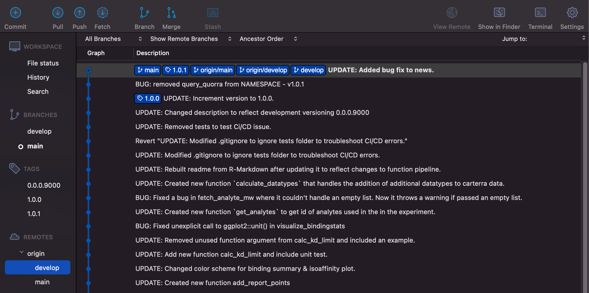This screenshot has height=293, width=589.
Task: Select tag 0.0.0.9000 in sidebar
Action: coord(44,186)
